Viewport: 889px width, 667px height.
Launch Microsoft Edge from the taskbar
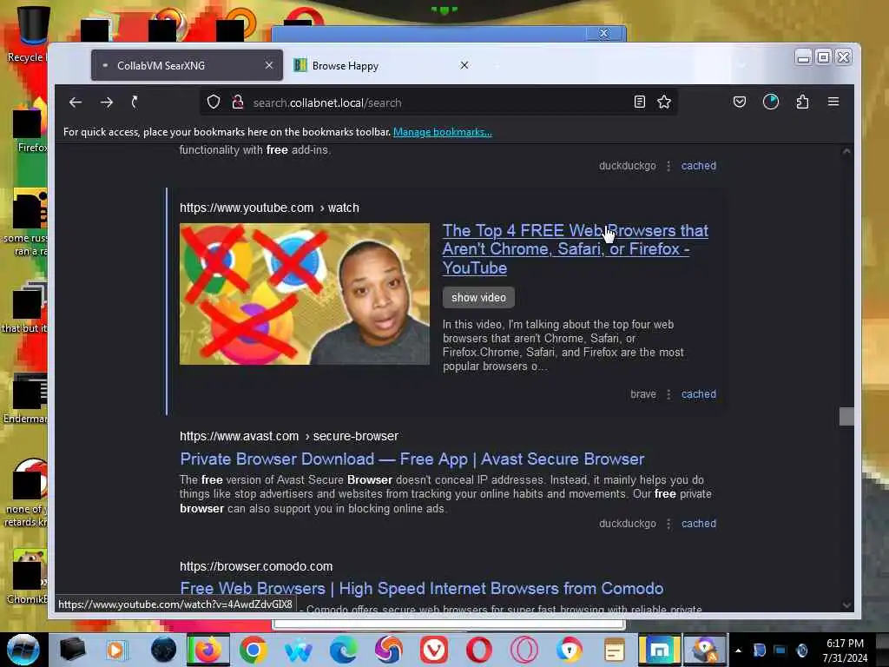click(344, 650)
